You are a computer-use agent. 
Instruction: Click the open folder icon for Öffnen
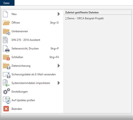[6, 23]
